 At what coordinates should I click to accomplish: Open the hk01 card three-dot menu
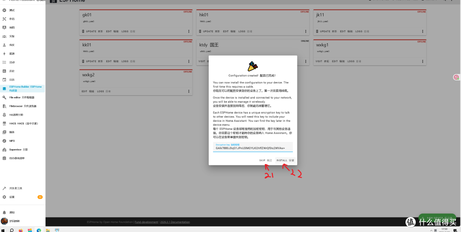(306, 31)
